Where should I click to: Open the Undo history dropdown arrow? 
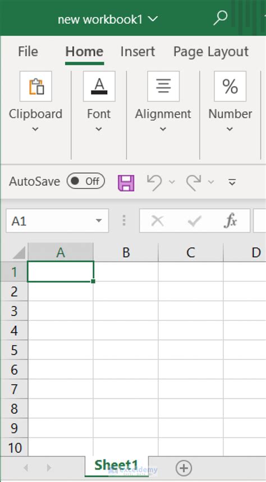[x=172, y=182]
